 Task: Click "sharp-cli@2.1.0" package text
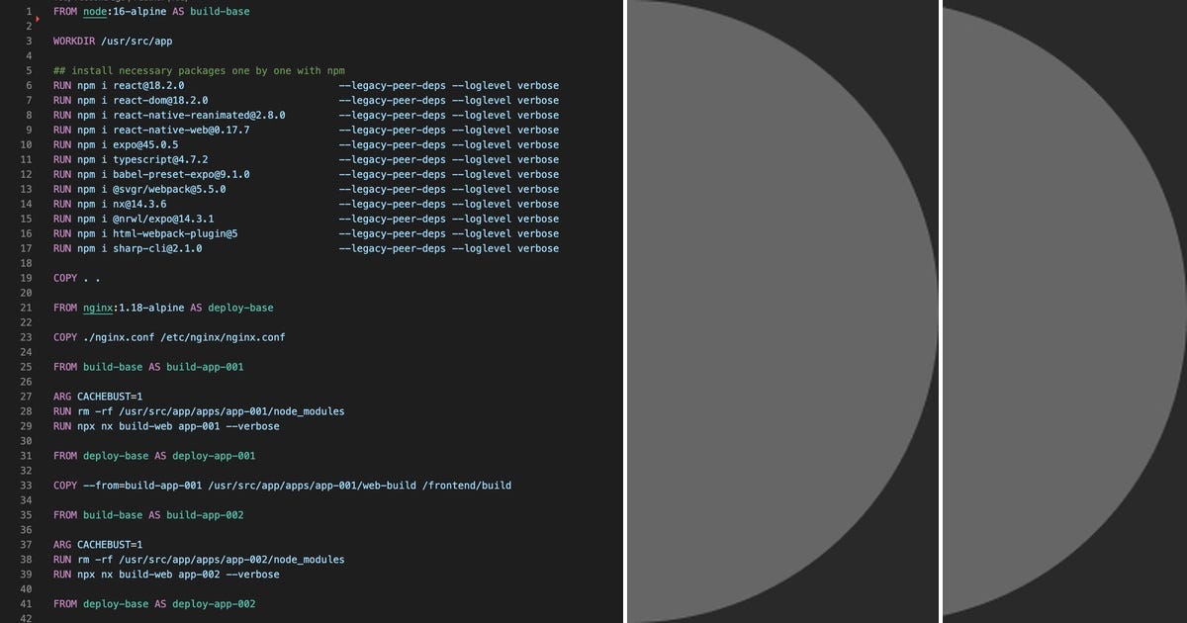tap(157, 249)
